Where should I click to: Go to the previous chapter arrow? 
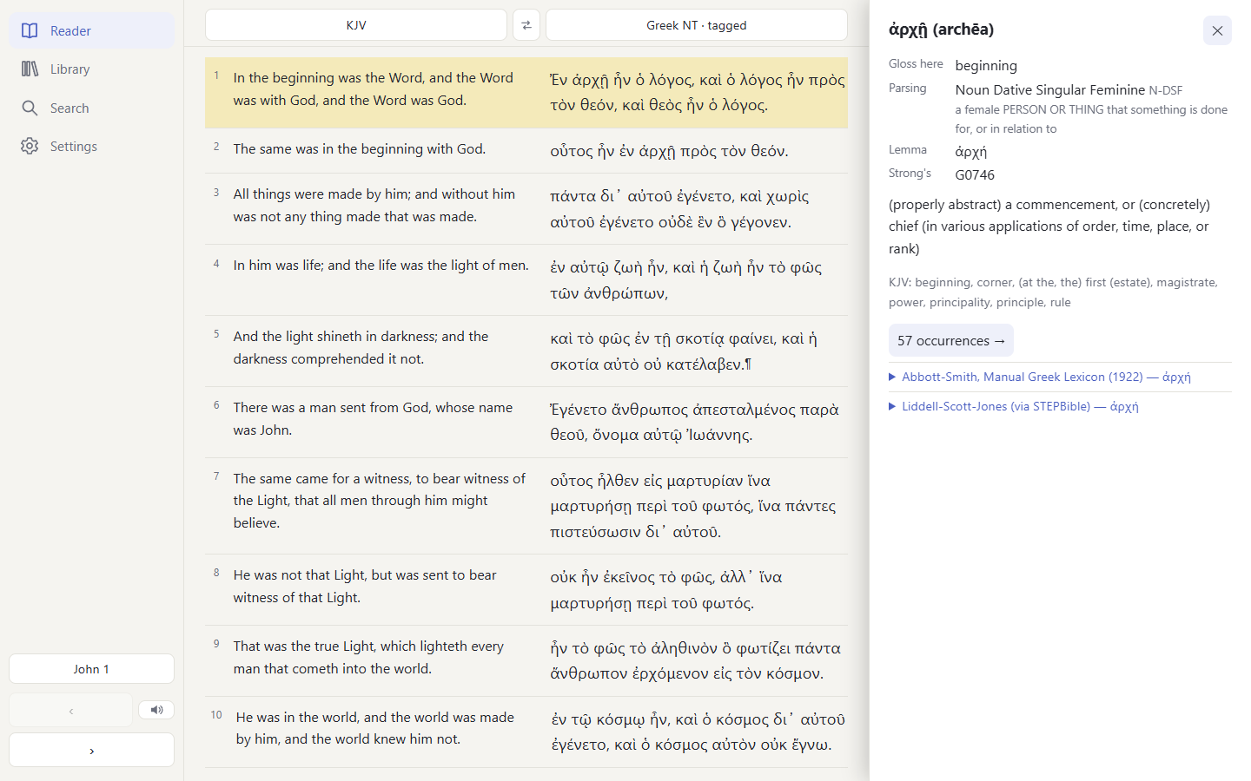71,711
